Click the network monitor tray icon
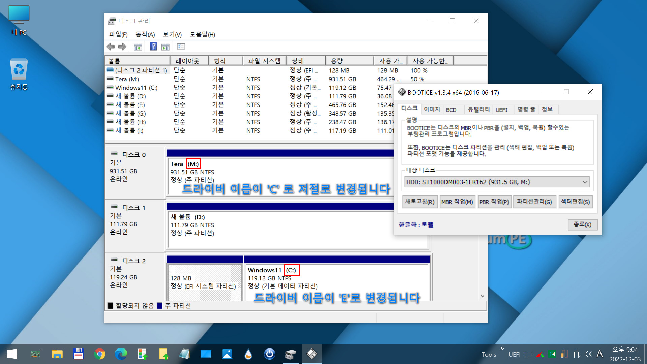 (528, 354)
